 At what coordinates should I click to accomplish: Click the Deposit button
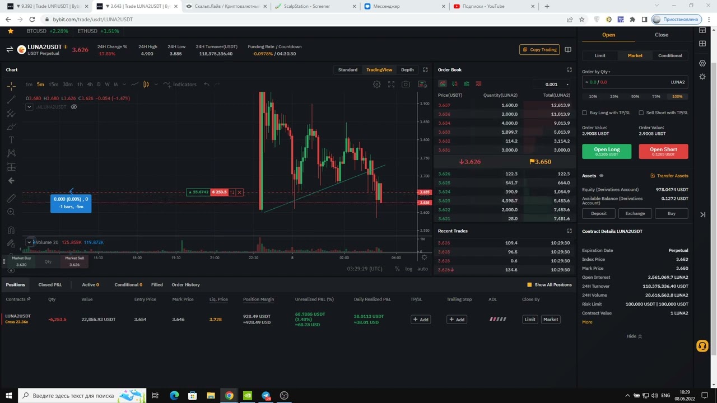tap(599, 213)
